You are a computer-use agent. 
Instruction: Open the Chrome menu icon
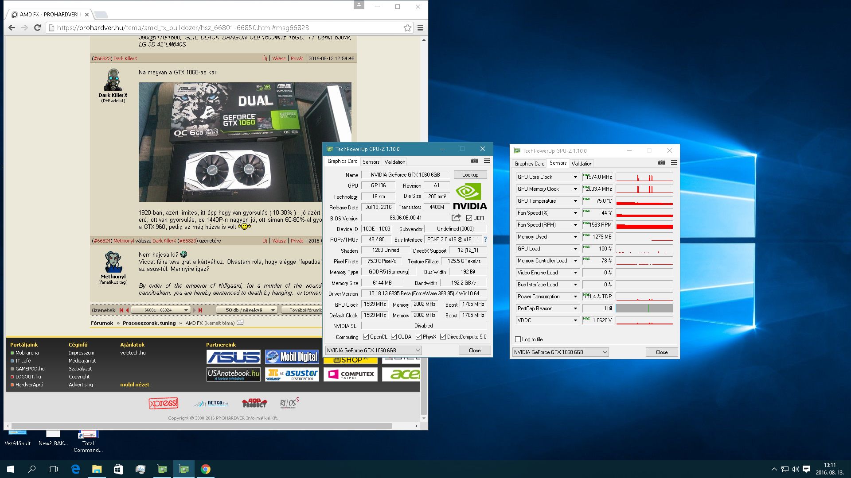420,28
